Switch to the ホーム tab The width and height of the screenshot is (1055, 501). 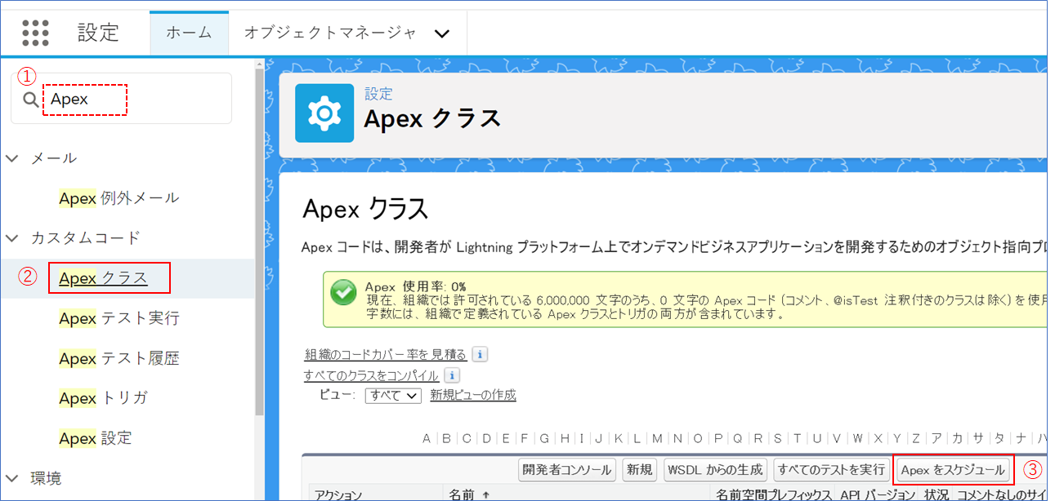tap(189, 33)
